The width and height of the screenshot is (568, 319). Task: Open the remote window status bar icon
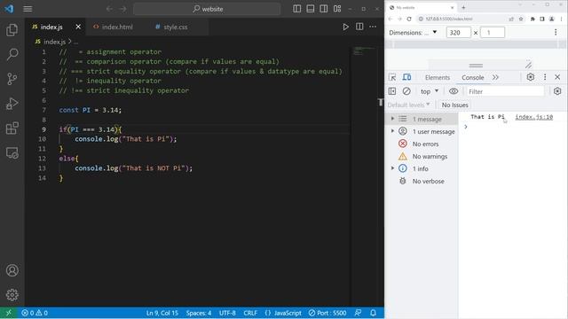[8, 313]
